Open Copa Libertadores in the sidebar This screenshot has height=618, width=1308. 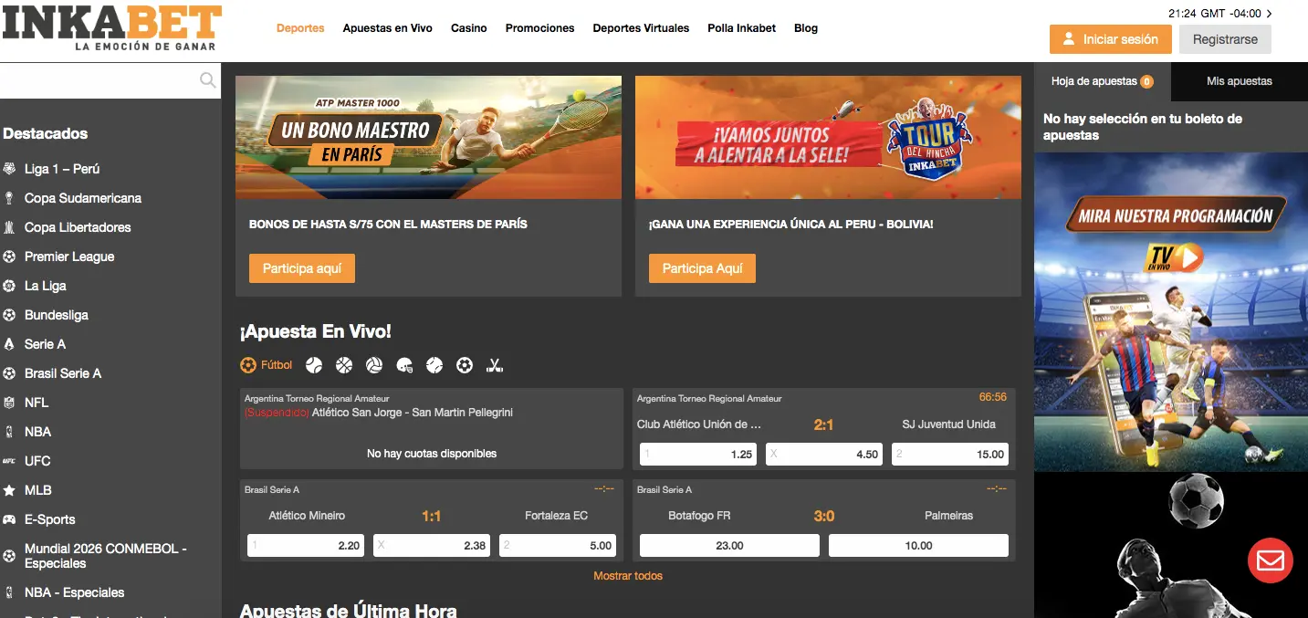pyautogui.click(x=78, y=227)
